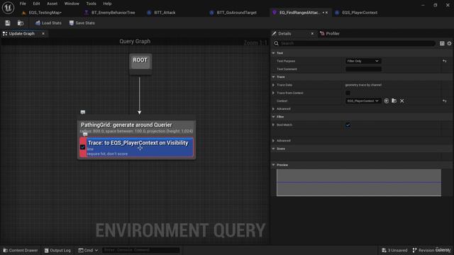Viewport: 454px width, 255px height.
Task: Click comment bubble on the Trace test
Action: tap(85, 134)
